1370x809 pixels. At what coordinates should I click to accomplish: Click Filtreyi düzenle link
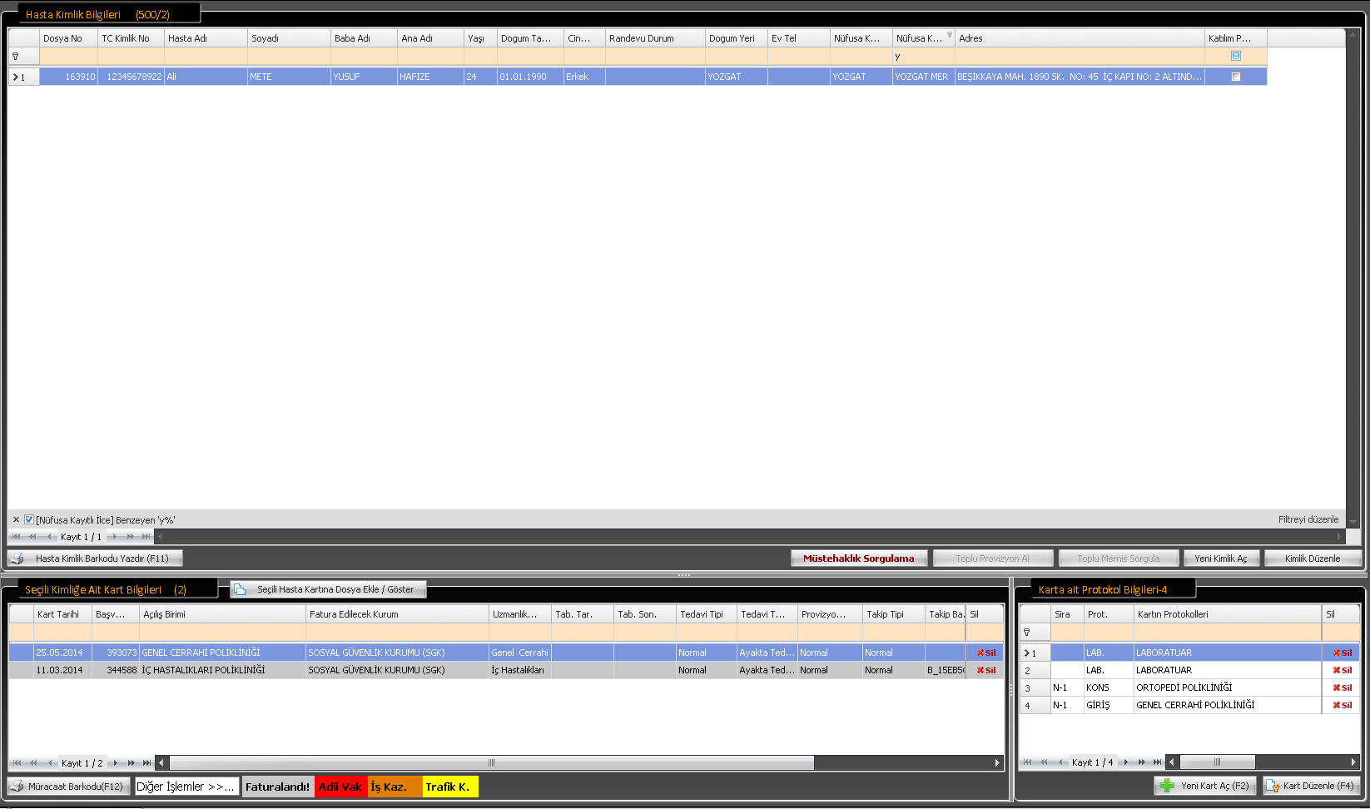(x=1308, y=520)
